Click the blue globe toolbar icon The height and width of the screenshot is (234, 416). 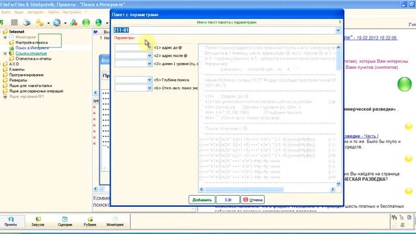click(57, 23)
